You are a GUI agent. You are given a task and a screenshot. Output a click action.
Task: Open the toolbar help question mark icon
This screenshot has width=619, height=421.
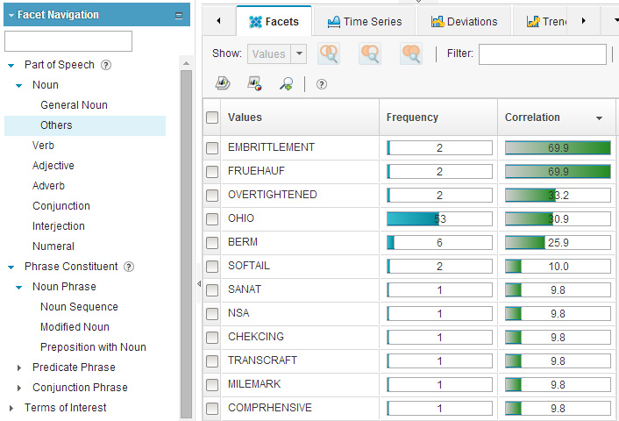pos(322,84)
